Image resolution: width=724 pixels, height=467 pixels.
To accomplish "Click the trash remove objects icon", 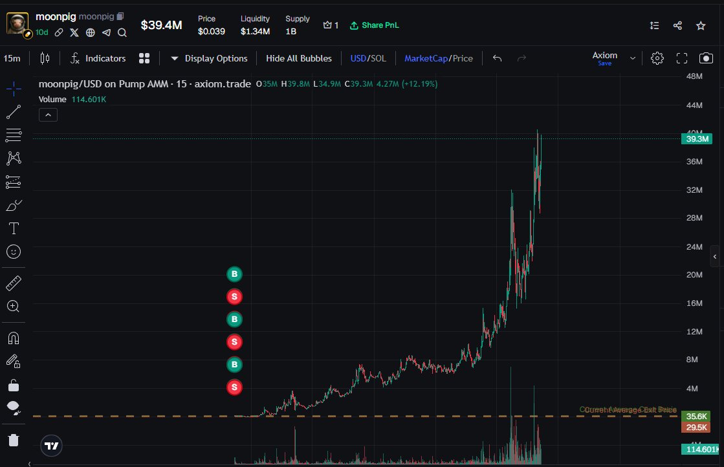I will [x=14, y=440].
